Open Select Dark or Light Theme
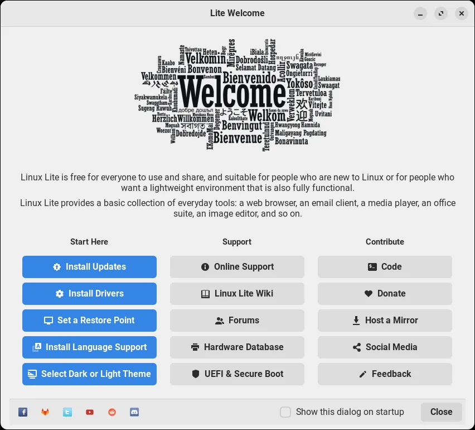The width and height of the screenshot is (475, 430). point(89,374)
